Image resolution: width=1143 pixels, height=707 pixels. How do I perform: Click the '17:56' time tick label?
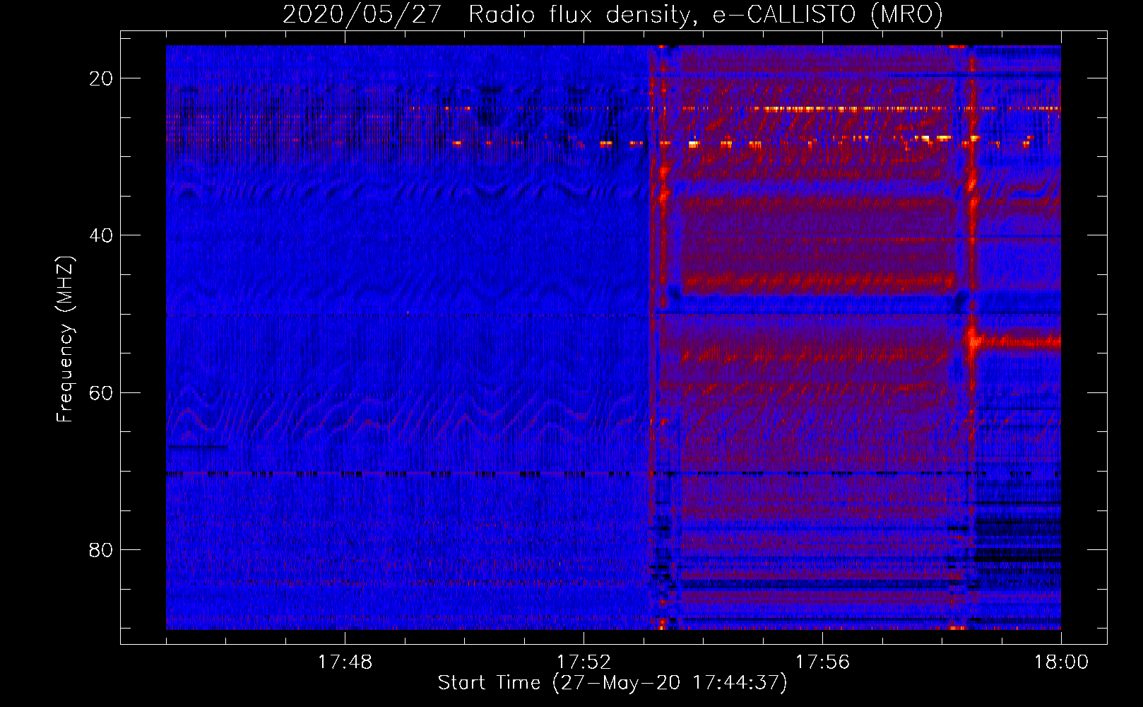pos(822,662)
